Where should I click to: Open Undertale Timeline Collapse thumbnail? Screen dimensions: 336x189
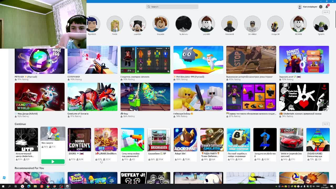coord(304,97)
